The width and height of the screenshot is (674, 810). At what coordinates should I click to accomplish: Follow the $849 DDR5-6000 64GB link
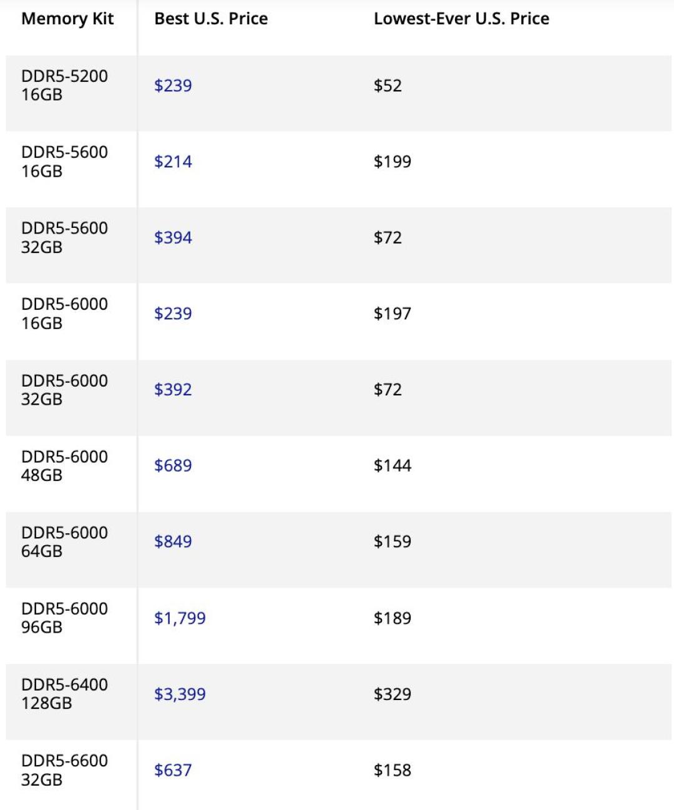[x=173, y=541]
